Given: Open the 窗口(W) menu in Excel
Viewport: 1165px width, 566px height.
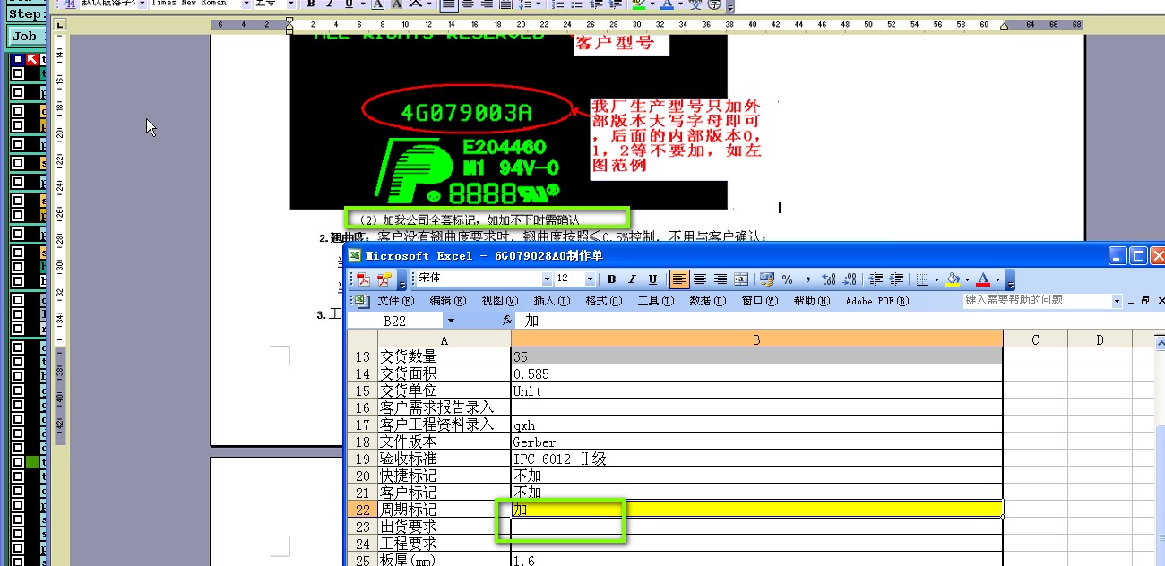Looking at the screenshot, I should (760, 301).
